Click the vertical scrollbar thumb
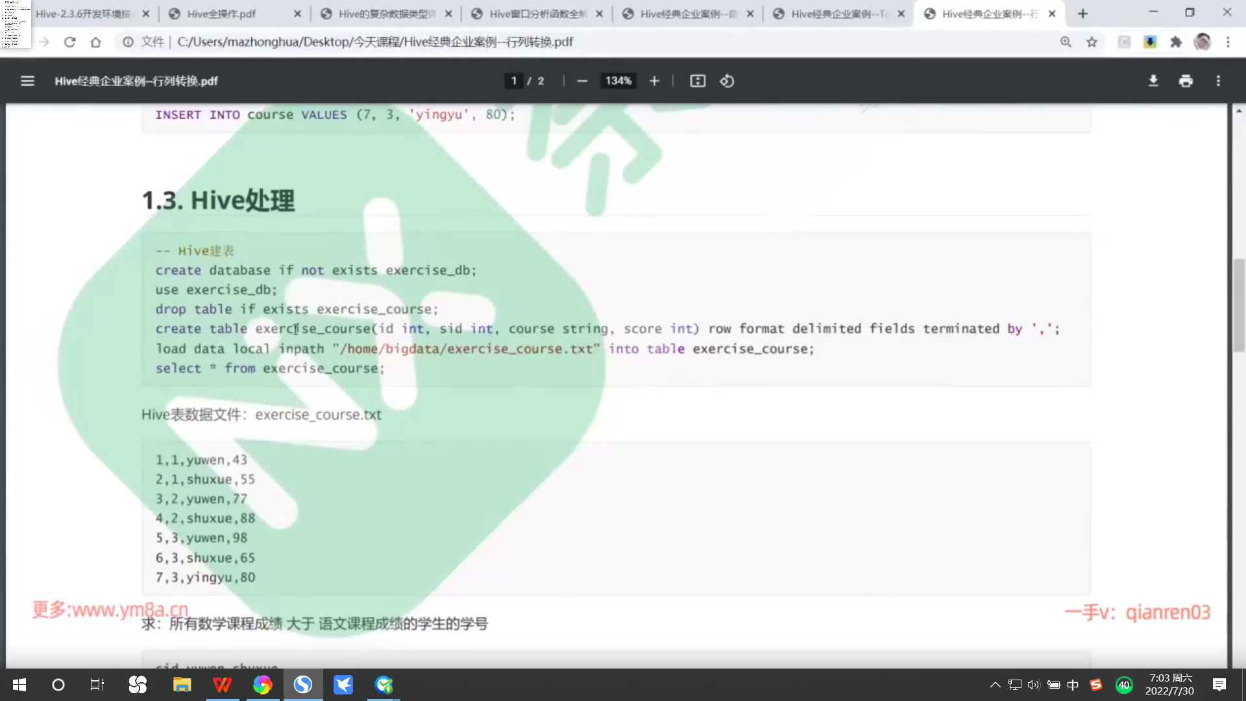Image resolution: width=1246 pixels, height=701 pixels. [x=1239, y=305]
